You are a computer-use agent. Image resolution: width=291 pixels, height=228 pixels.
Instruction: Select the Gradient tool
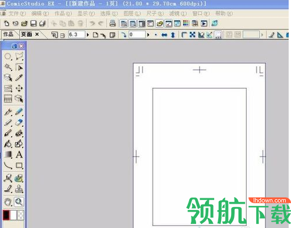pyautogui.click(x=8, y=155)
